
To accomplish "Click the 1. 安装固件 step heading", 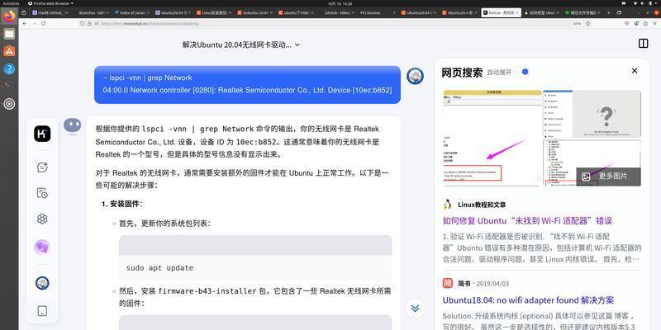I will coord(121,204).
